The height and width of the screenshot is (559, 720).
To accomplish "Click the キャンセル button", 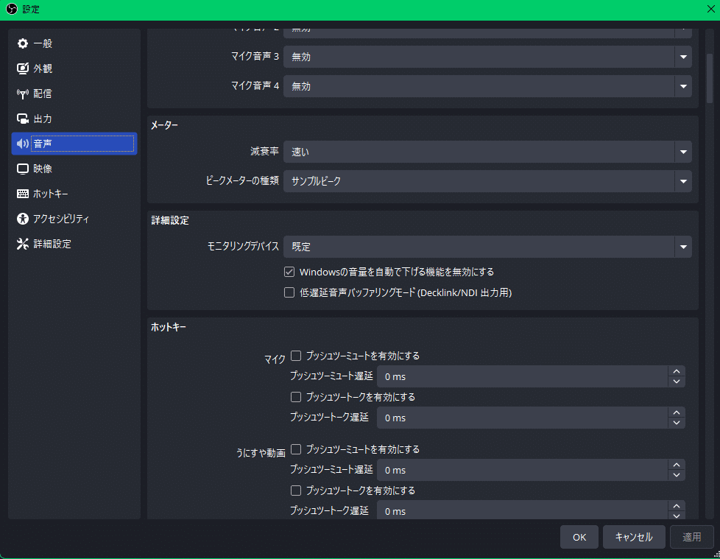I will 634,537.
